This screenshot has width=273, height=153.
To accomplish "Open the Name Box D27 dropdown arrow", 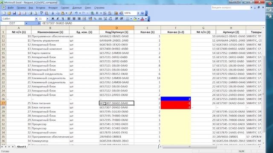I will click(26, 23).
